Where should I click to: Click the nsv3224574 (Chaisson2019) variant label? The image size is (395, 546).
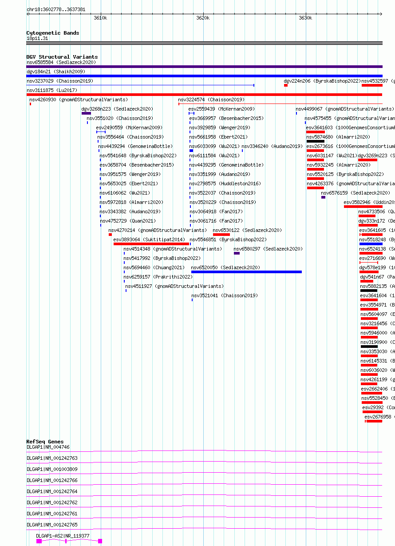[x=211, y=100]
